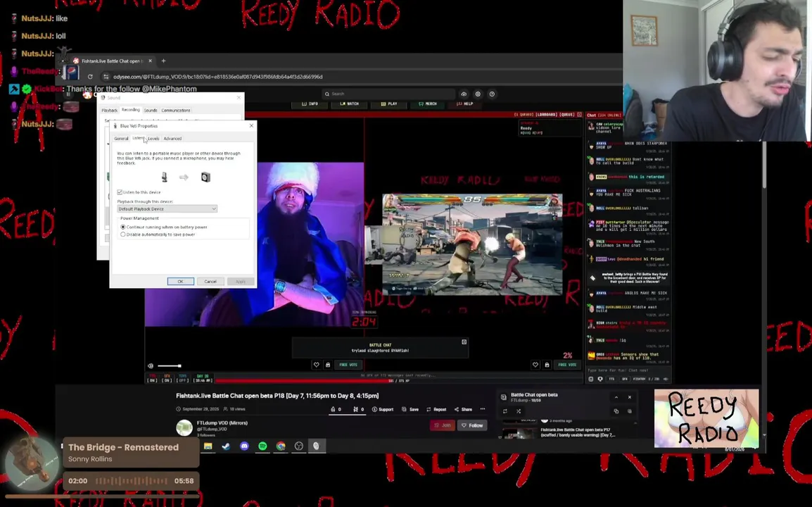Follow the FTLdump VOD channel
The height and width of the screenshot is (507, 812).
click(x=472, y=425)
